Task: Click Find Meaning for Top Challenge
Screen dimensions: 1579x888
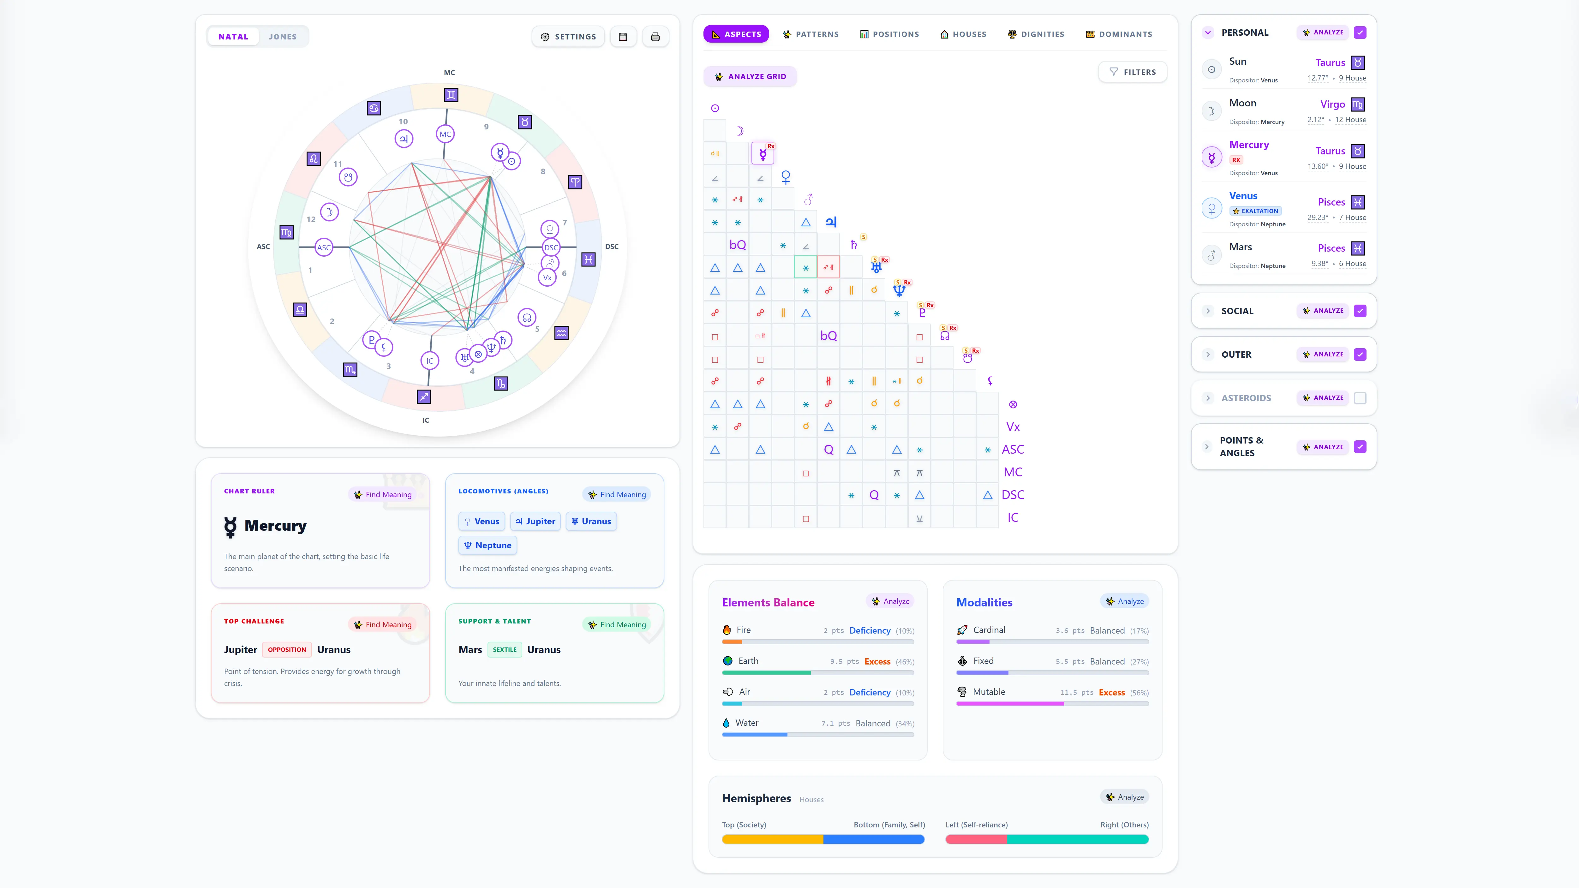Action: (x=382, y=624)
